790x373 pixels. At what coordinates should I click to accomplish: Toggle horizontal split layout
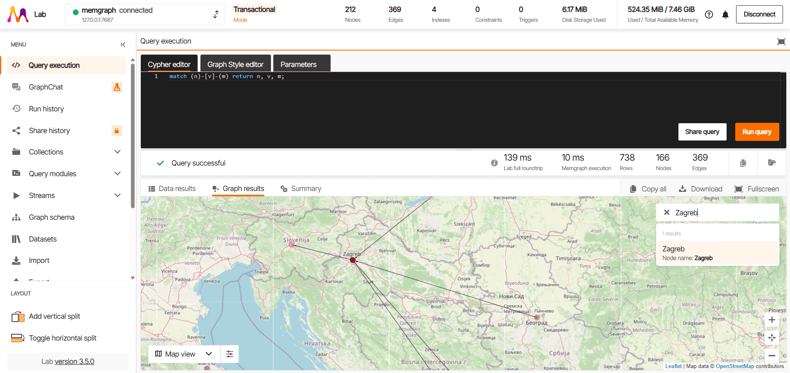click(62, 338)
